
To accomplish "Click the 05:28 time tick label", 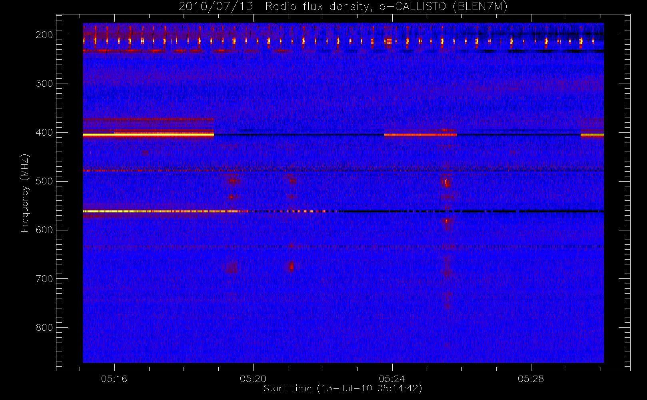I will (531, 378).
